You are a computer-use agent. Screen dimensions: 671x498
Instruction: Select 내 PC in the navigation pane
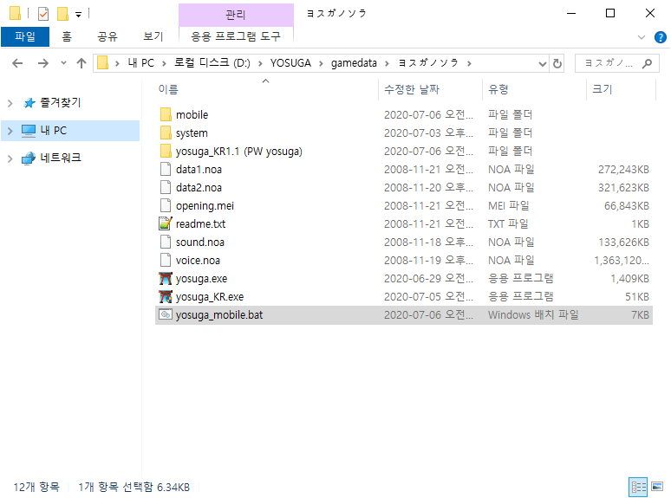coord(54,131)
